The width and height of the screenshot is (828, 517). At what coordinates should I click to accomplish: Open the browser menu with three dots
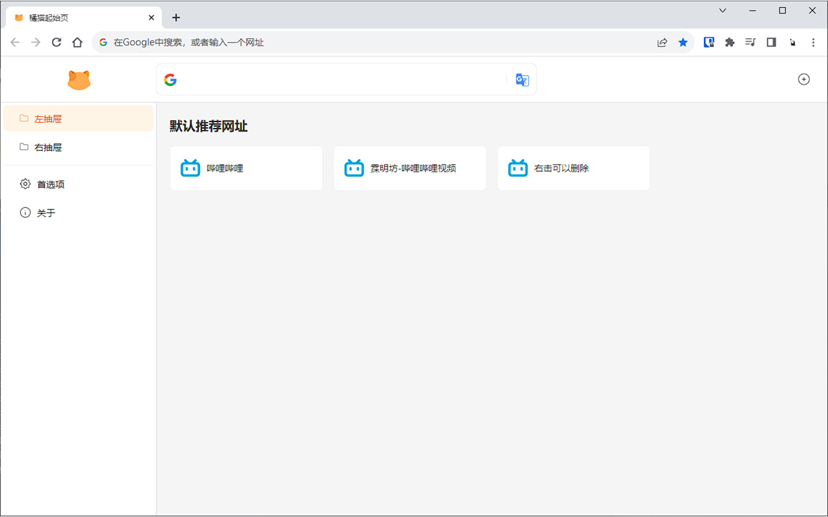point(813,42)
